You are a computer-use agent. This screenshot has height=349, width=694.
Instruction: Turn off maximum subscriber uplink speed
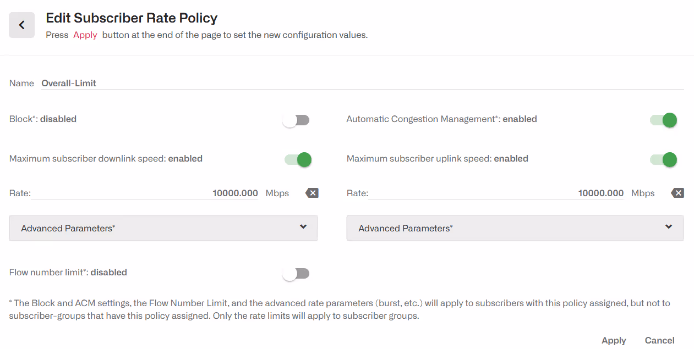[x=663, y=159]
